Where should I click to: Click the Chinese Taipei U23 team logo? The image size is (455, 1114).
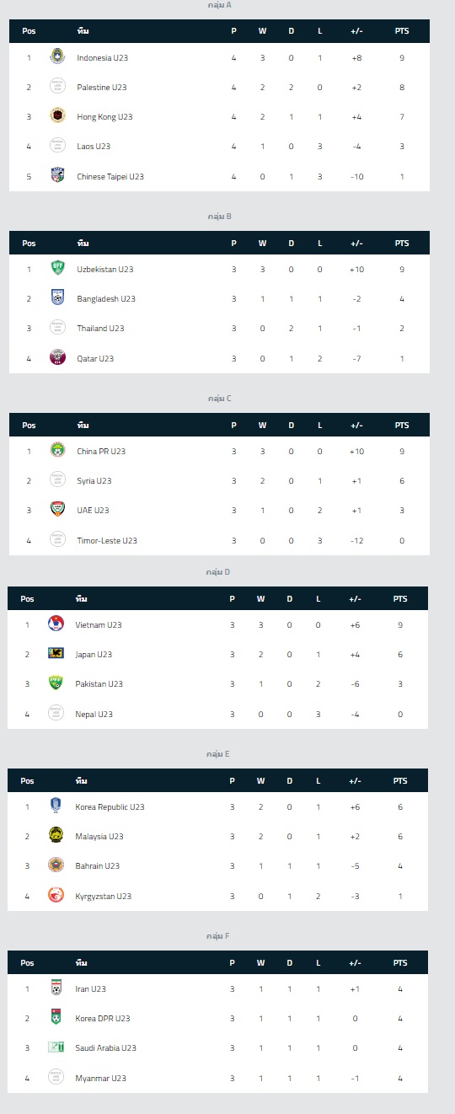tap(57, 176)
